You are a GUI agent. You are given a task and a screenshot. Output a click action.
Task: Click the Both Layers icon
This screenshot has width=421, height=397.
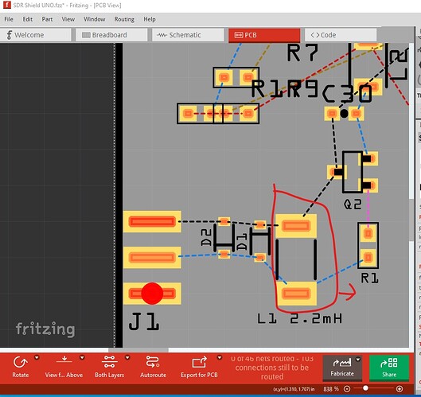click(x=109, y=361)
